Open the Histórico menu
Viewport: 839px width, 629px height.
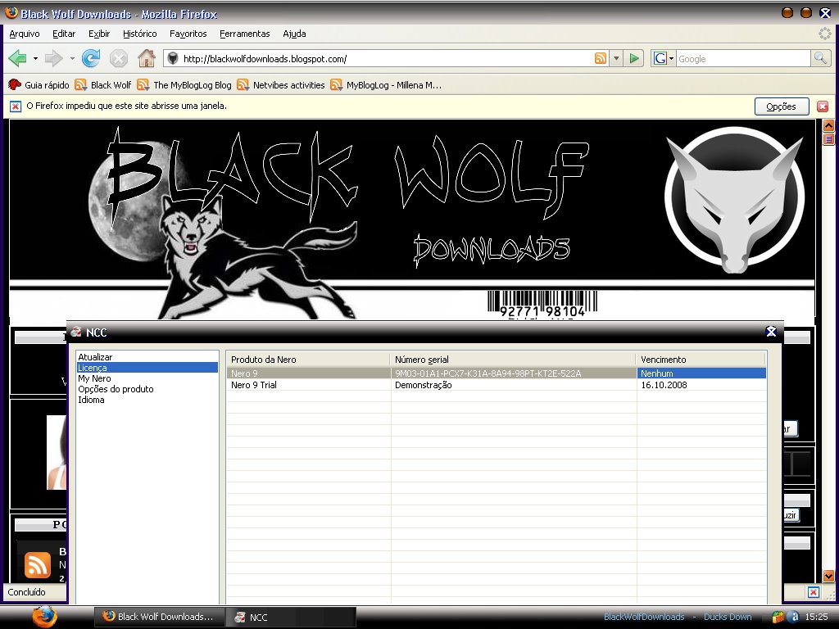point(139,34)
